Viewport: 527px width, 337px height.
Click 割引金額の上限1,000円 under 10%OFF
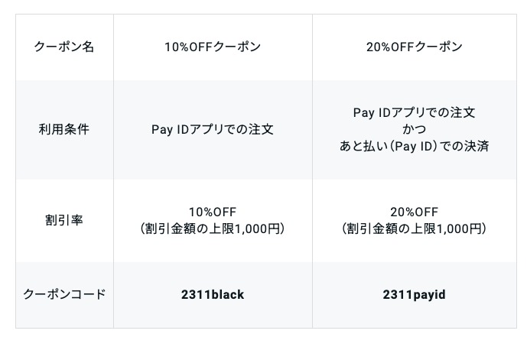[213, 228]
